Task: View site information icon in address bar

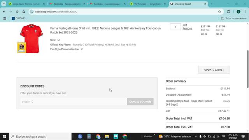Action: (x=32, y=12)
